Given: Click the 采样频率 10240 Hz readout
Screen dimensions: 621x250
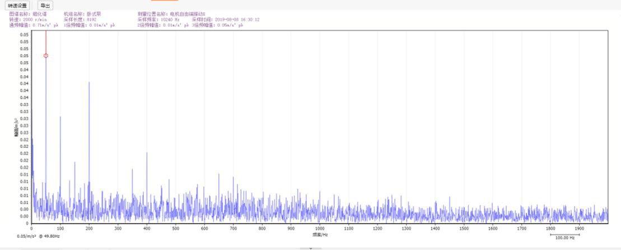Looking at the screenshot, I should pos(158,20).
